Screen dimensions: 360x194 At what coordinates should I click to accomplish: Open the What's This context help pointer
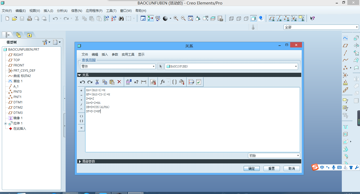coord(312,18)
